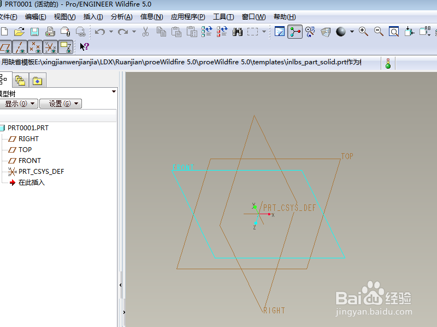
Task: Expand the 模型树 panel menu arrow
Action: click(114, 92)
